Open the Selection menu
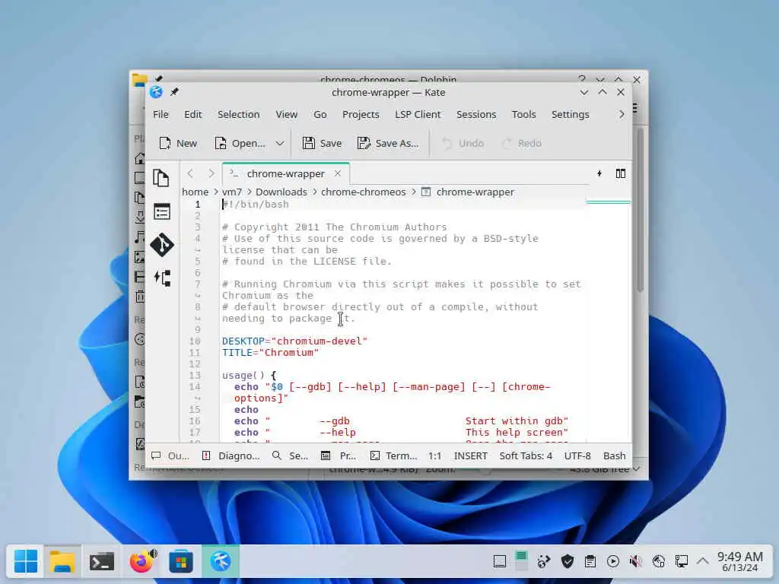This screenshot has height=584, width=779. click(238, 115)
